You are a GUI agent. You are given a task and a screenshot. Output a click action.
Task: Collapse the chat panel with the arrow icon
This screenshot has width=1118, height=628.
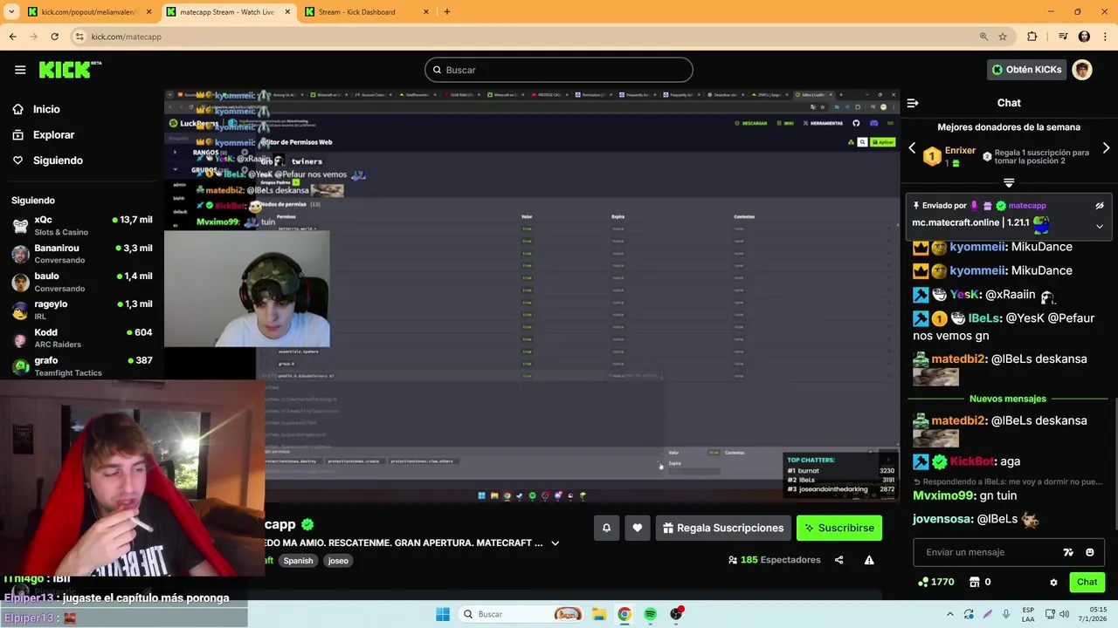click(x=913, y=103)
